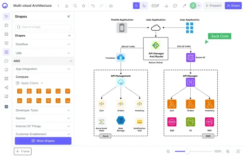Image resolution: width=244 pixels, height=157 pixels.
Task: Open the Apply Colors dropdown
Action: pyautogui.click(x=29, y=83)
